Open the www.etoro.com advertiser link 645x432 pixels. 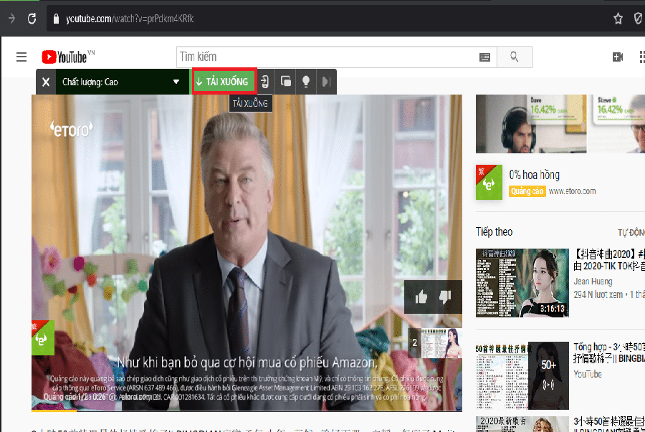(x=572, y=191)
